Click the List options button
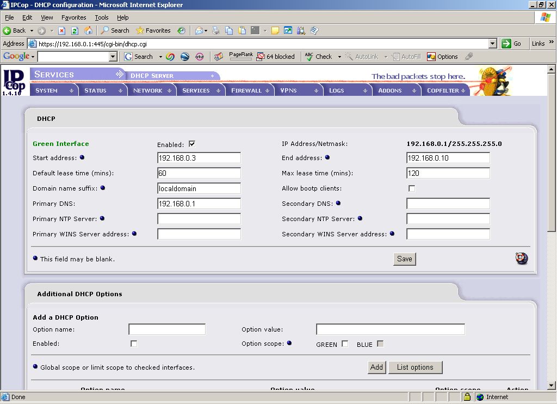This screenshot has height=404, width=557. click(x=415, y=368)
